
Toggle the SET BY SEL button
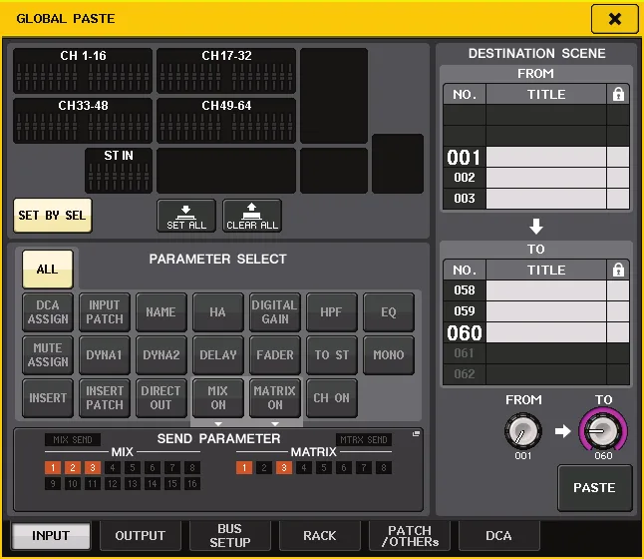[52, 216]
